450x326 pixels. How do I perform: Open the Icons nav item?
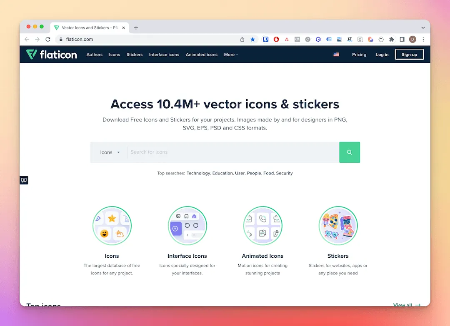pyautogui.click(x=115, y=55)
